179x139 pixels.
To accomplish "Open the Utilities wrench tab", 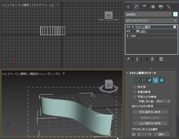I will coord(169,7).
